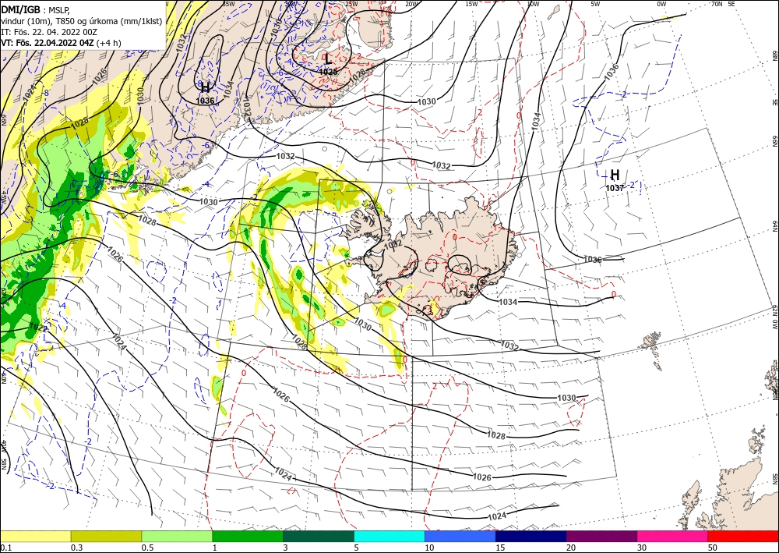The image size is (779, 553).
Task: Click the H marker above 1037
Action: coord(615,175)
